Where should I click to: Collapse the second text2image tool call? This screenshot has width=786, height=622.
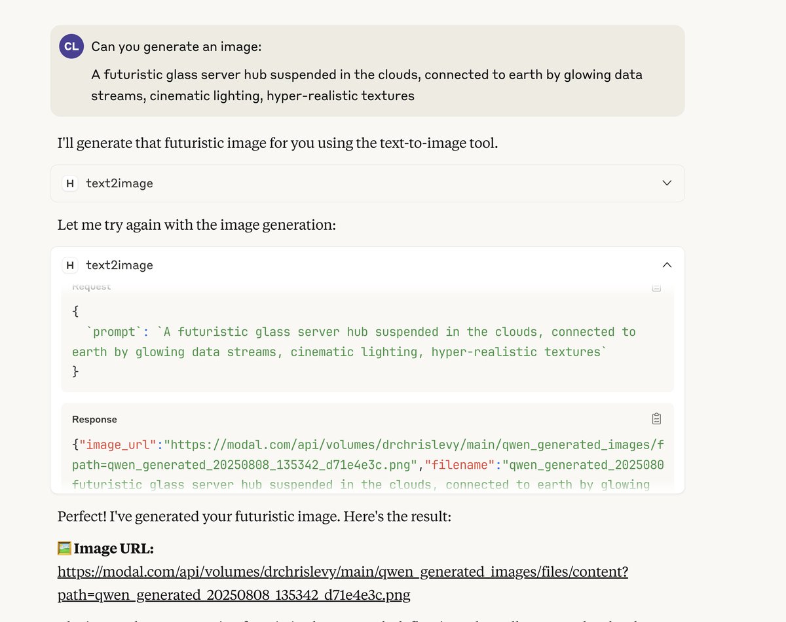tap(667, 265)
